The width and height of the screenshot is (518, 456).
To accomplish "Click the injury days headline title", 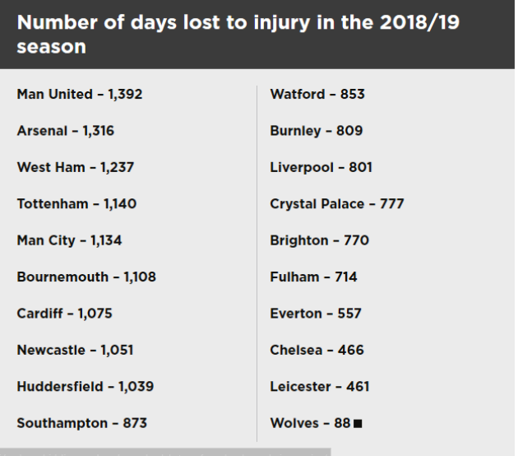I will (x=238, y=34).
